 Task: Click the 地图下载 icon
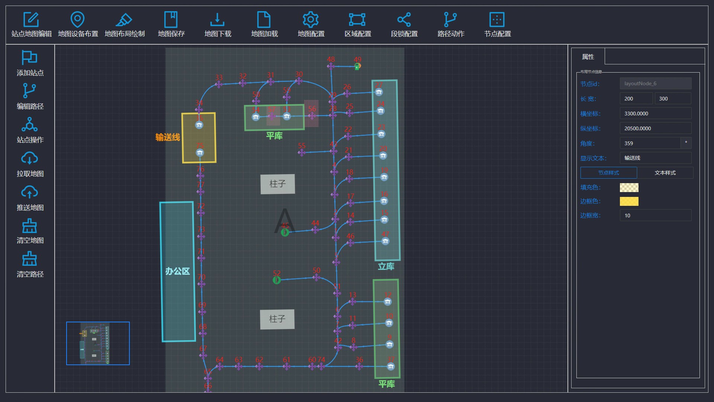coord(218,20)
